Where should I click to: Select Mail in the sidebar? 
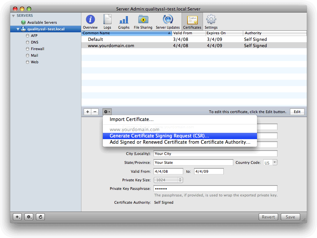(x=34, y=55)
